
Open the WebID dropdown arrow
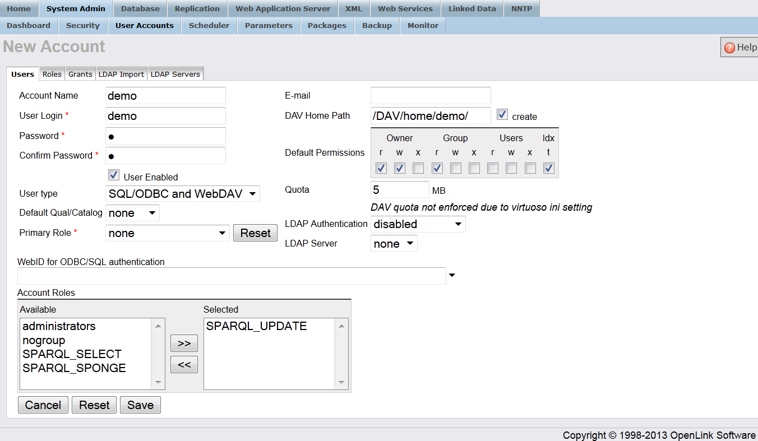[452, 275]
